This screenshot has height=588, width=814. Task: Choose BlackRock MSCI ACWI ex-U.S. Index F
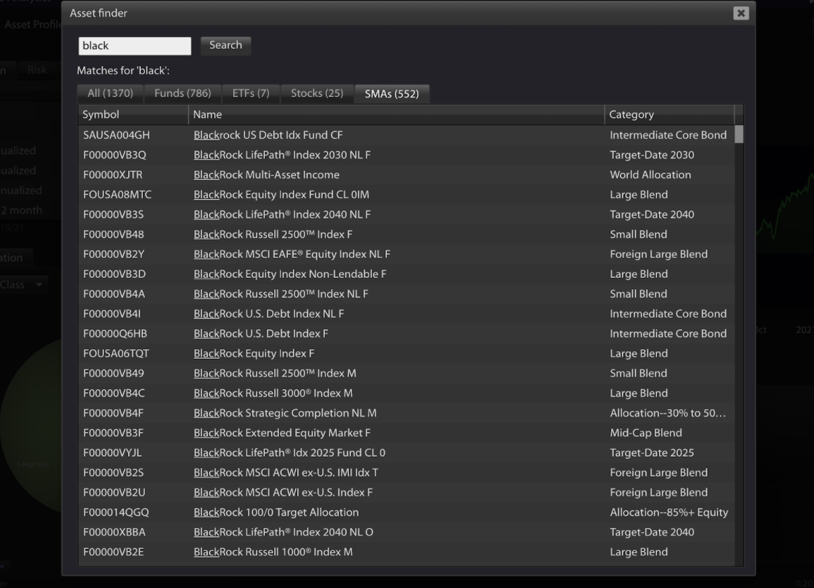(283, 492)
